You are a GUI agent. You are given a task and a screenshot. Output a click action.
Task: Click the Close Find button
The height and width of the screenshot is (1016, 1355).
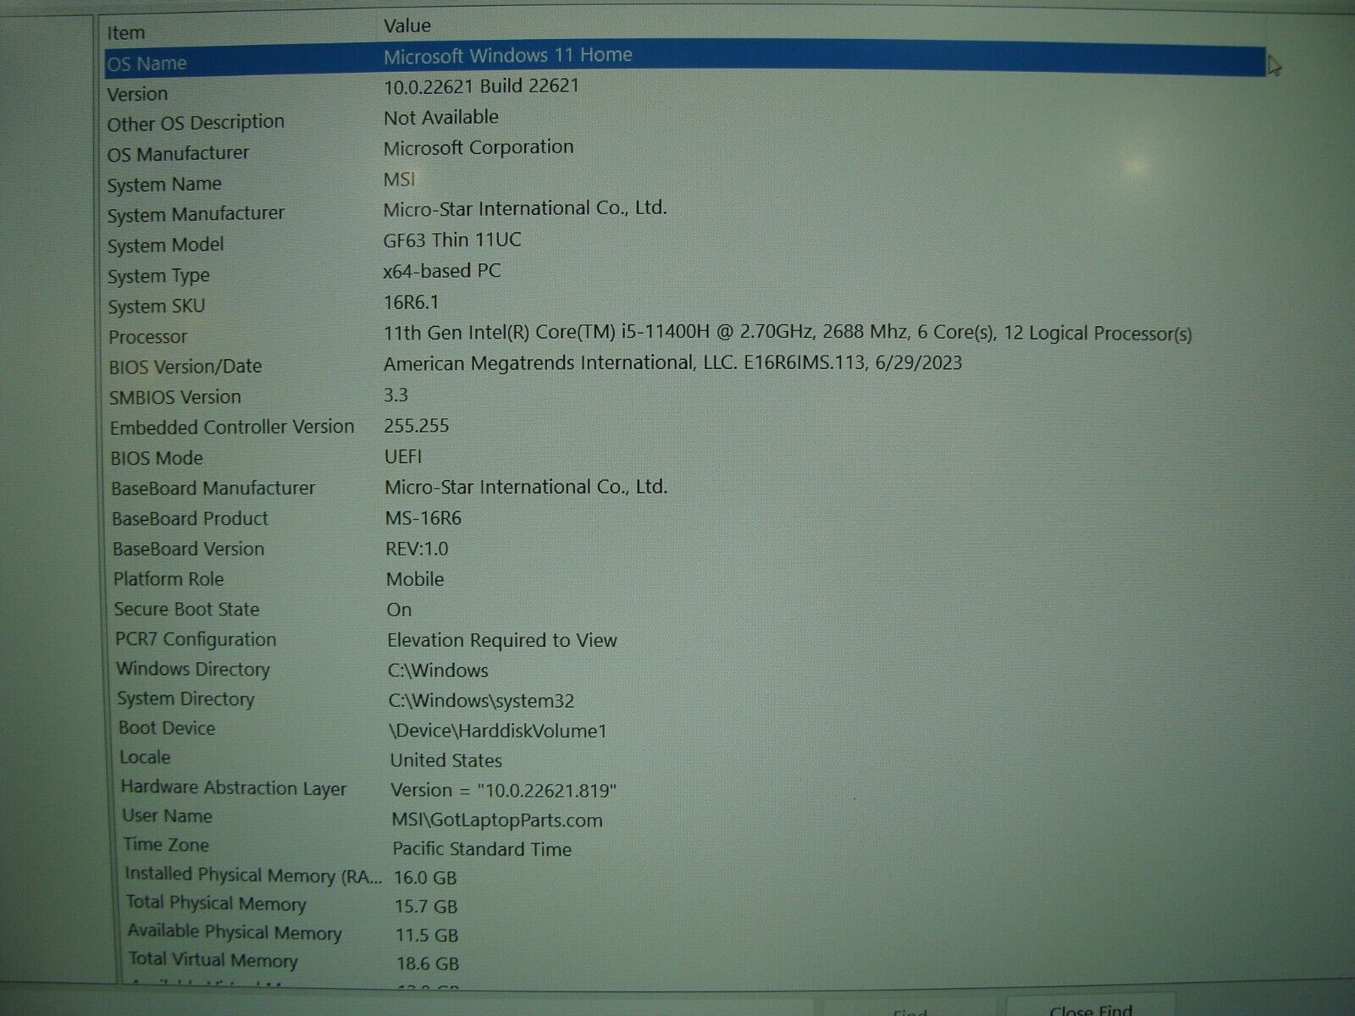pyautogui.click(x=1090, y=1008)
